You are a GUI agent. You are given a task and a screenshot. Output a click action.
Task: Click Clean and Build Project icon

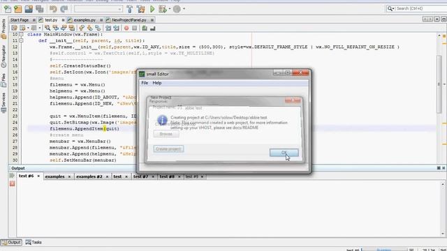click(x=141, y=9)
